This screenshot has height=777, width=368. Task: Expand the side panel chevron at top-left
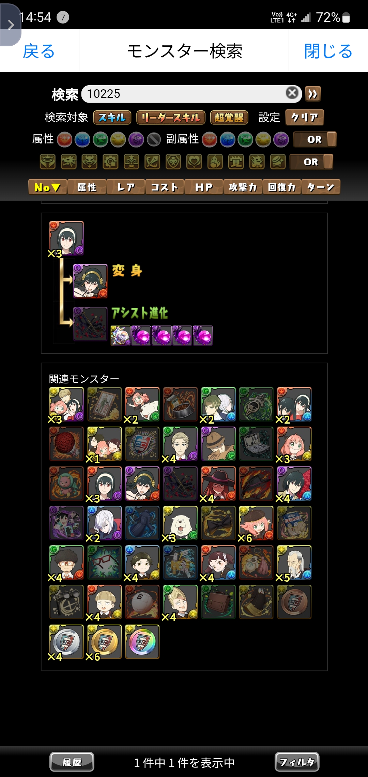(11, 25)
